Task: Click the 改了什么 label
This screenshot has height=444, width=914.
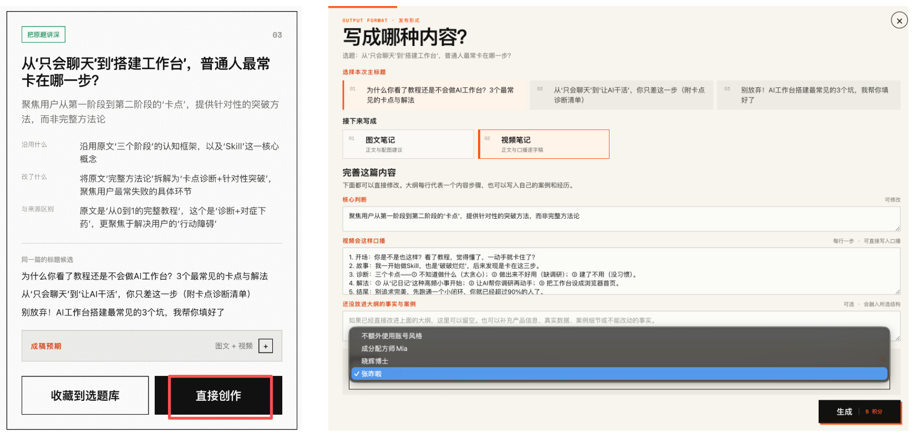Action: pyautogui.click(x=34, y=177)
